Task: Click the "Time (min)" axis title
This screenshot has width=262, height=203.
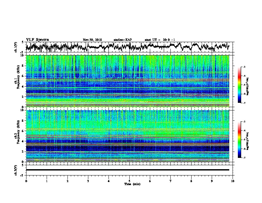Action: click(x=132, y=184)
